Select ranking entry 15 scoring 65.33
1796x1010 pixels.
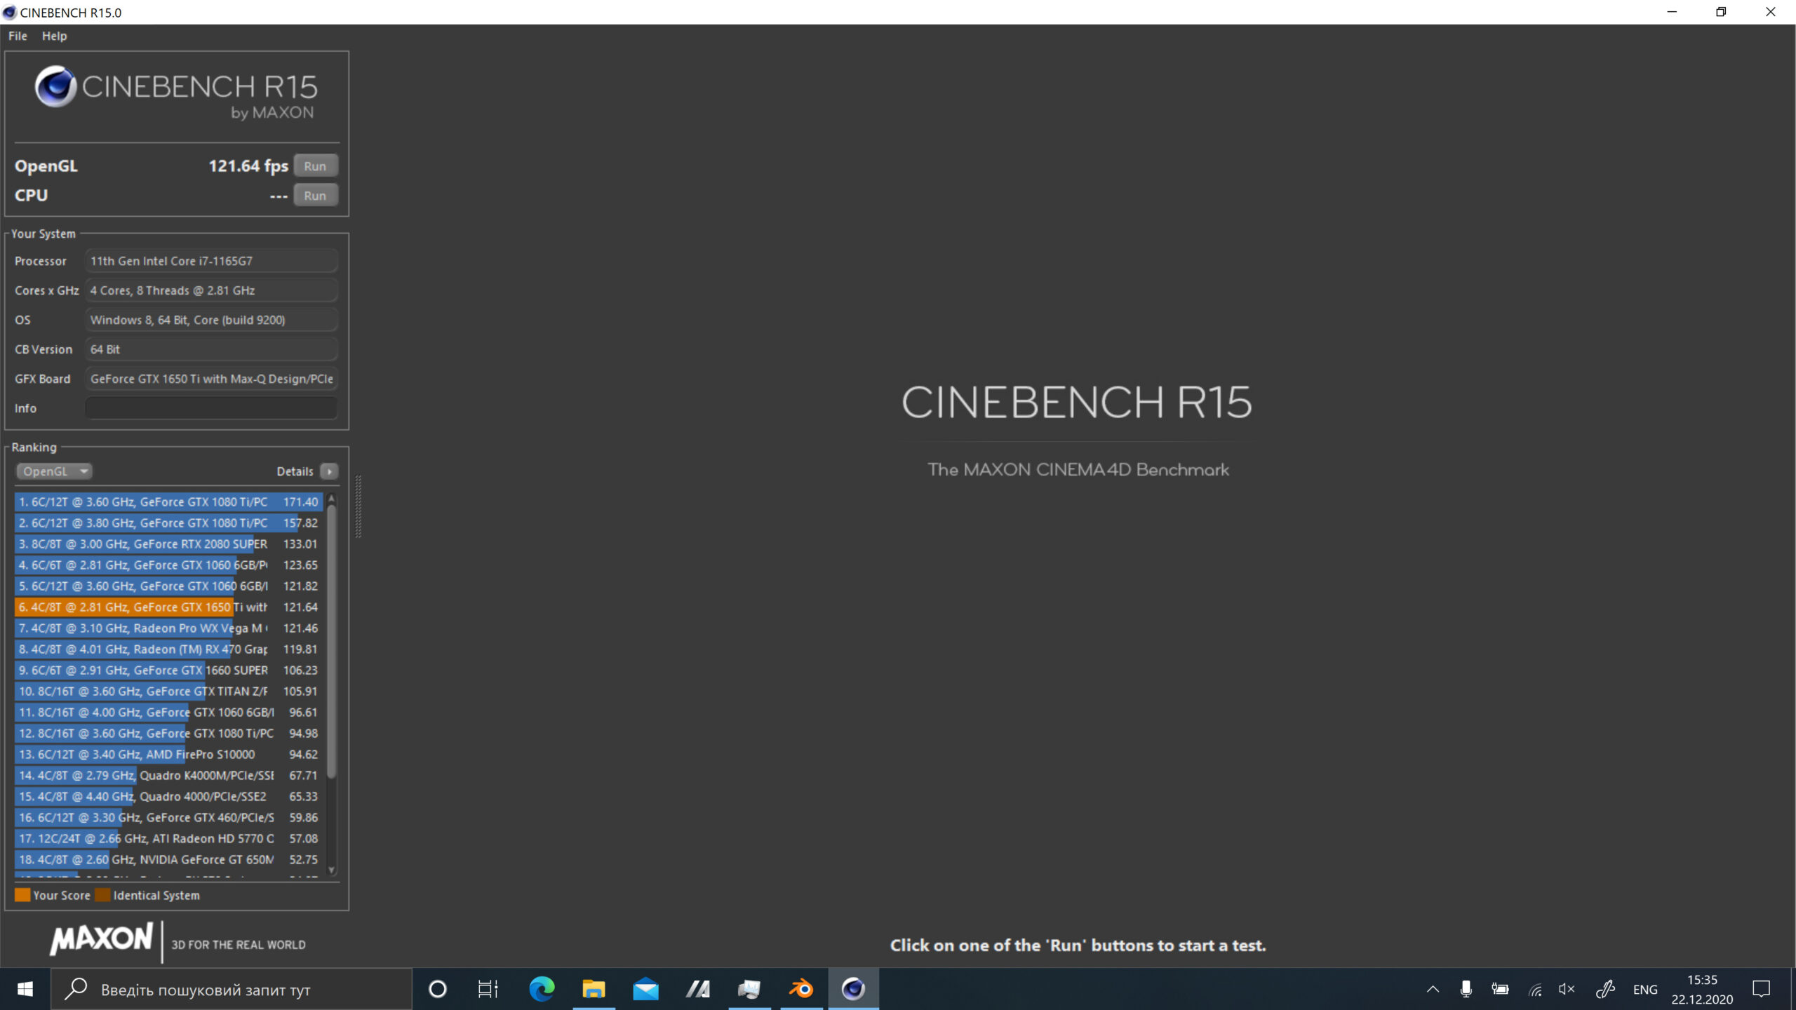pos(168,797)
